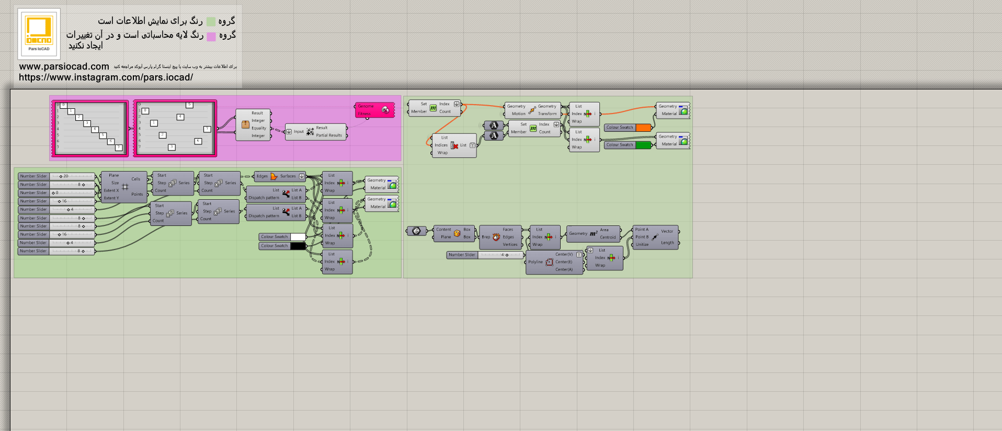Click the "Indices" input label

coord(441,145)
